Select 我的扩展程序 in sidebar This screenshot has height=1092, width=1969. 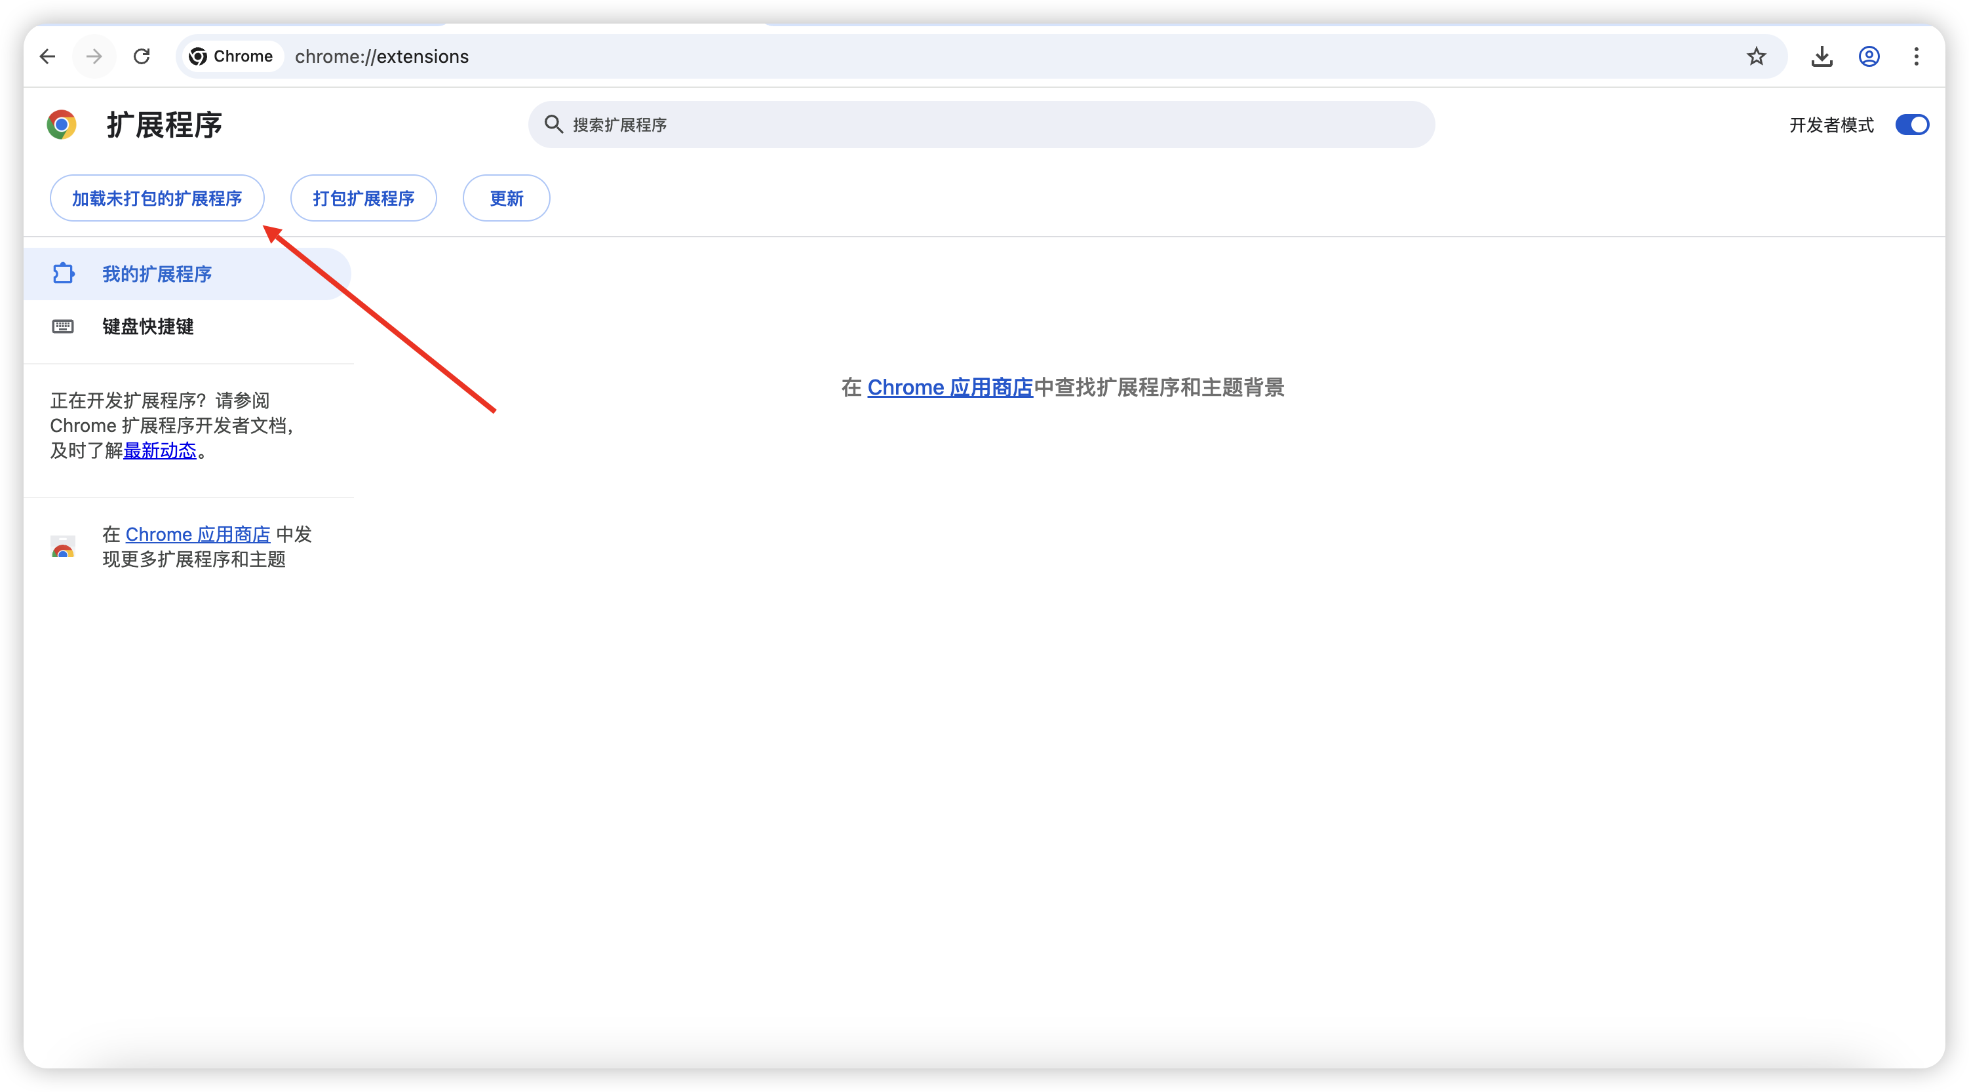[x=157, y=275]
